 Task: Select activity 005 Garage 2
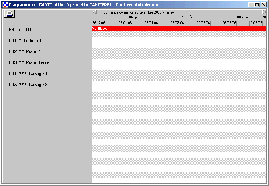pos(28,85)
